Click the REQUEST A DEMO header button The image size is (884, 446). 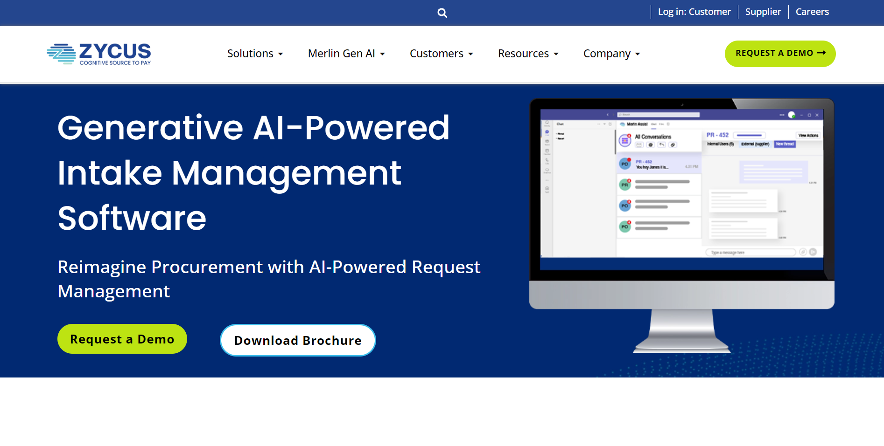[x=780, y=54]
